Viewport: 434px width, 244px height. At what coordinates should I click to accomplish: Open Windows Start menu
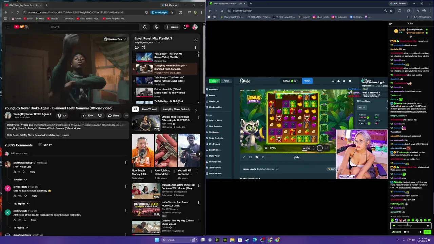tap(157, 240)
